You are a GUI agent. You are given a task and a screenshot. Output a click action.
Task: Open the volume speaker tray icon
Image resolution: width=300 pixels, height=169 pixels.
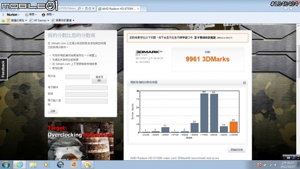275,165
